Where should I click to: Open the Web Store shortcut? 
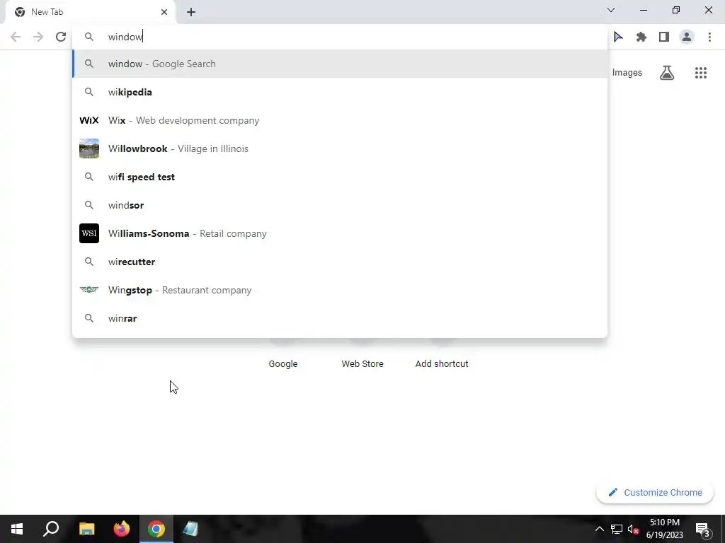pos(362,364)
